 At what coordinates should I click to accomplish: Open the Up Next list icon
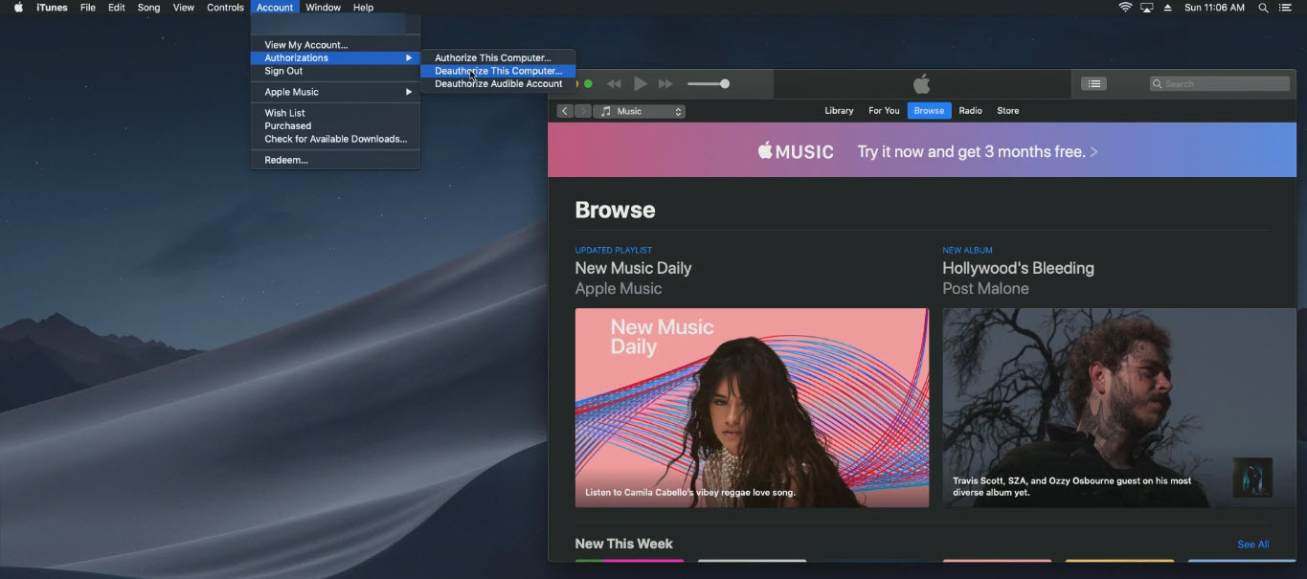click(1093, 84)
